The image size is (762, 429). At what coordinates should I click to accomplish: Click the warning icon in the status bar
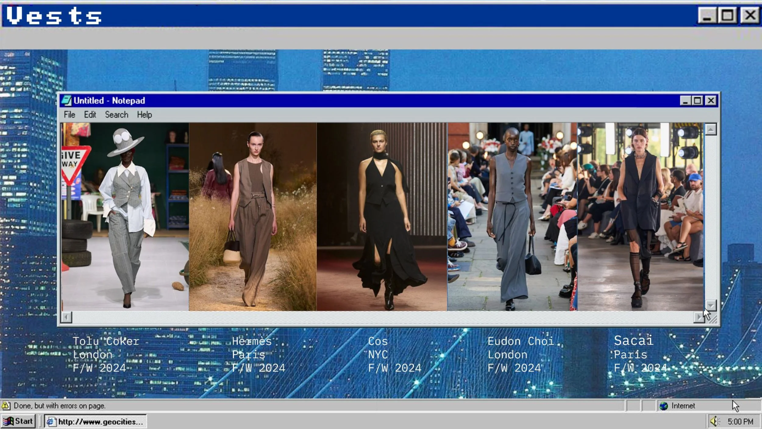pyautogui.click(x=6, y=406)
